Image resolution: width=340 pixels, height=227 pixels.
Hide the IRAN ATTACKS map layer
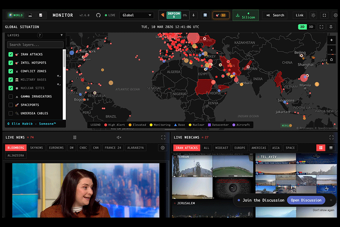point(10,54)
